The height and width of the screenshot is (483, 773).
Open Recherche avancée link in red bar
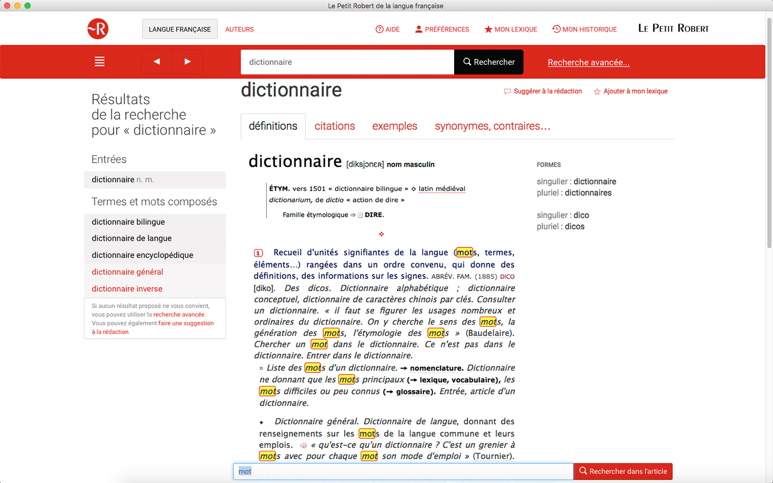[588, 62]
